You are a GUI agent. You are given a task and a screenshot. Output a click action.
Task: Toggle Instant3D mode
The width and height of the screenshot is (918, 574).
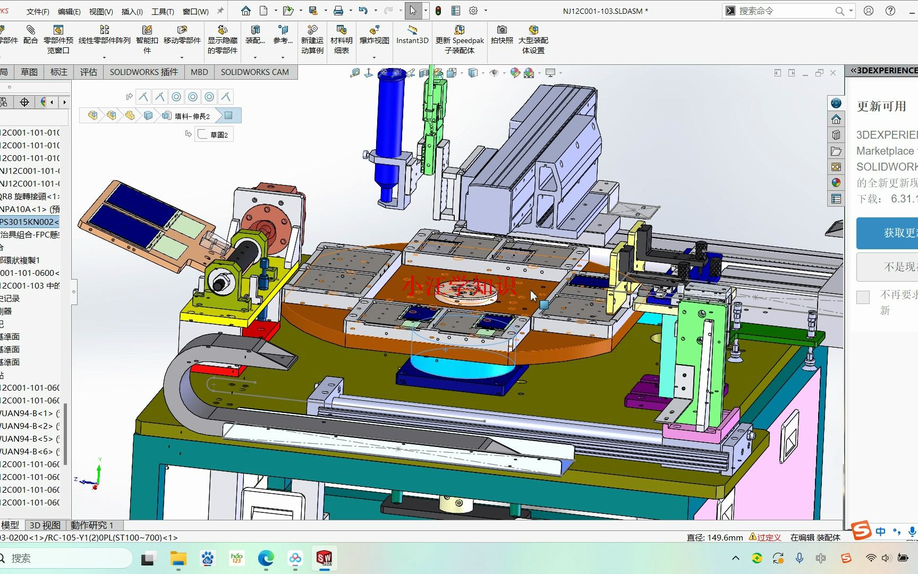412,35
